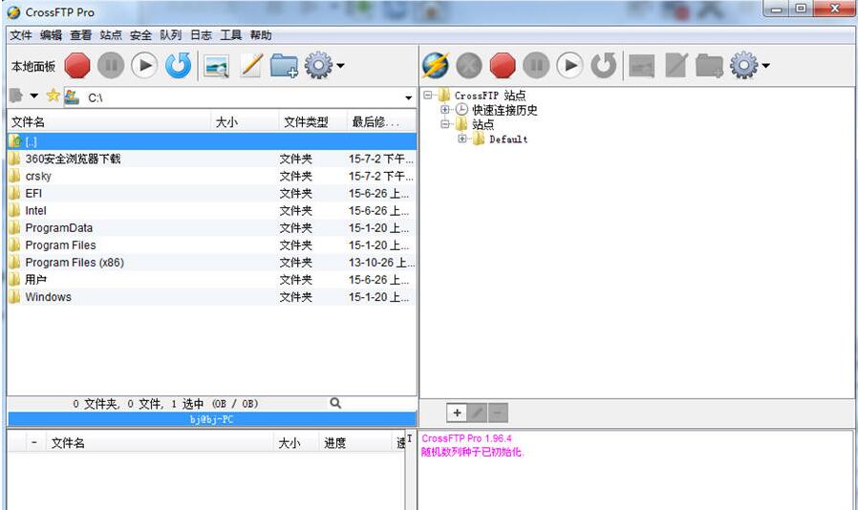This screenshot has width=858, height=510.
Task: Click the plus button to add a site
Action: click(457, 413)
